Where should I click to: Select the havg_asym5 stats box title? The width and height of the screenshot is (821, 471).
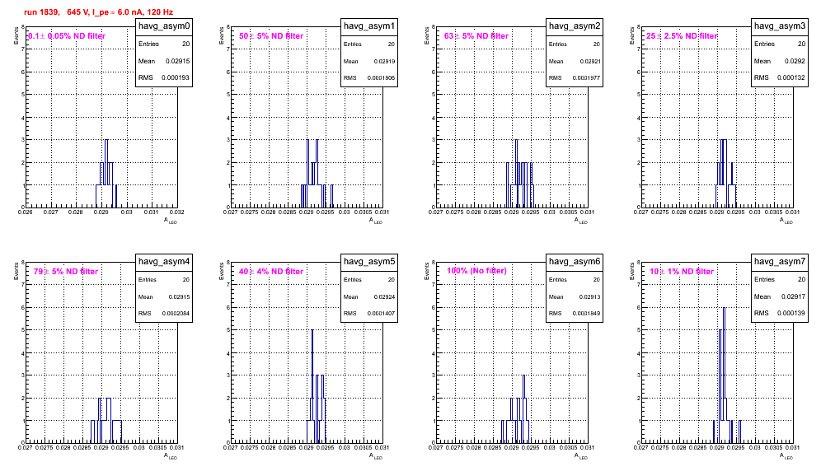pyautogui.click(x=369, y=262)
